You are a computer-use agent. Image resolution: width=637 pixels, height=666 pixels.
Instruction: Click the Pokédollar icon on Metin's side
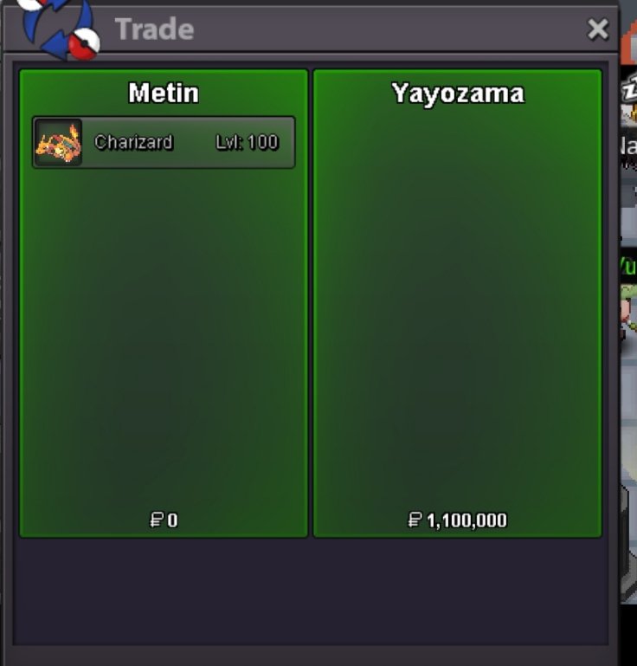click(x=157, y=520)
